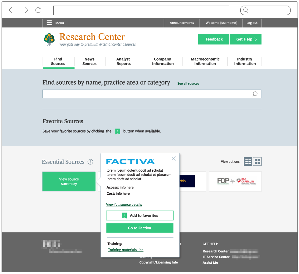Open the FDP S&P Capital IQ tile

coord(235,181)
